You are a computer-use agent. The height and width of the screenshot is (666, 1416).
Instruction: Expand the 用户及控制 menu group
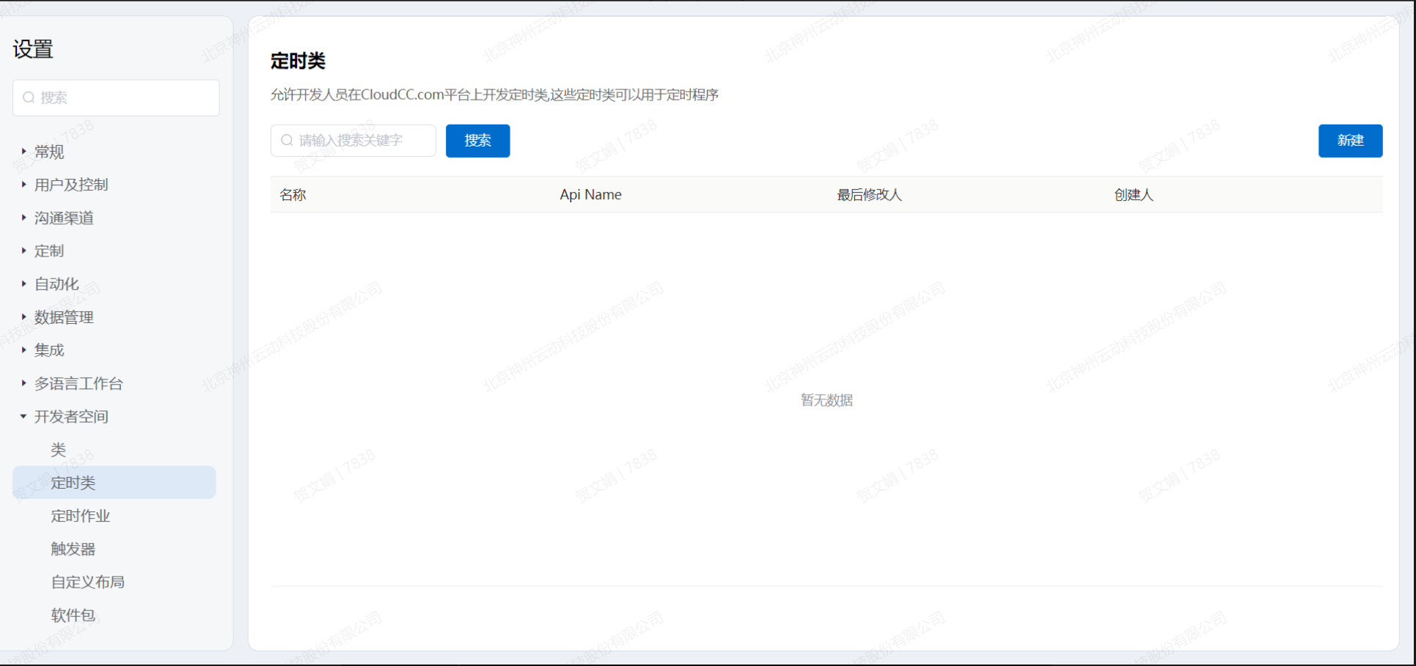pyautogui.click(x=23, y=185)
